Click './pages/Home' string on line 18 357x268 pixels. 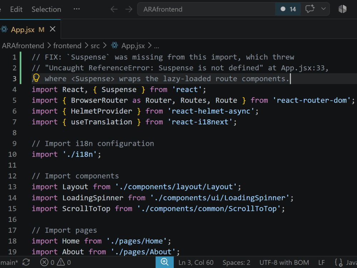(136, 241)
